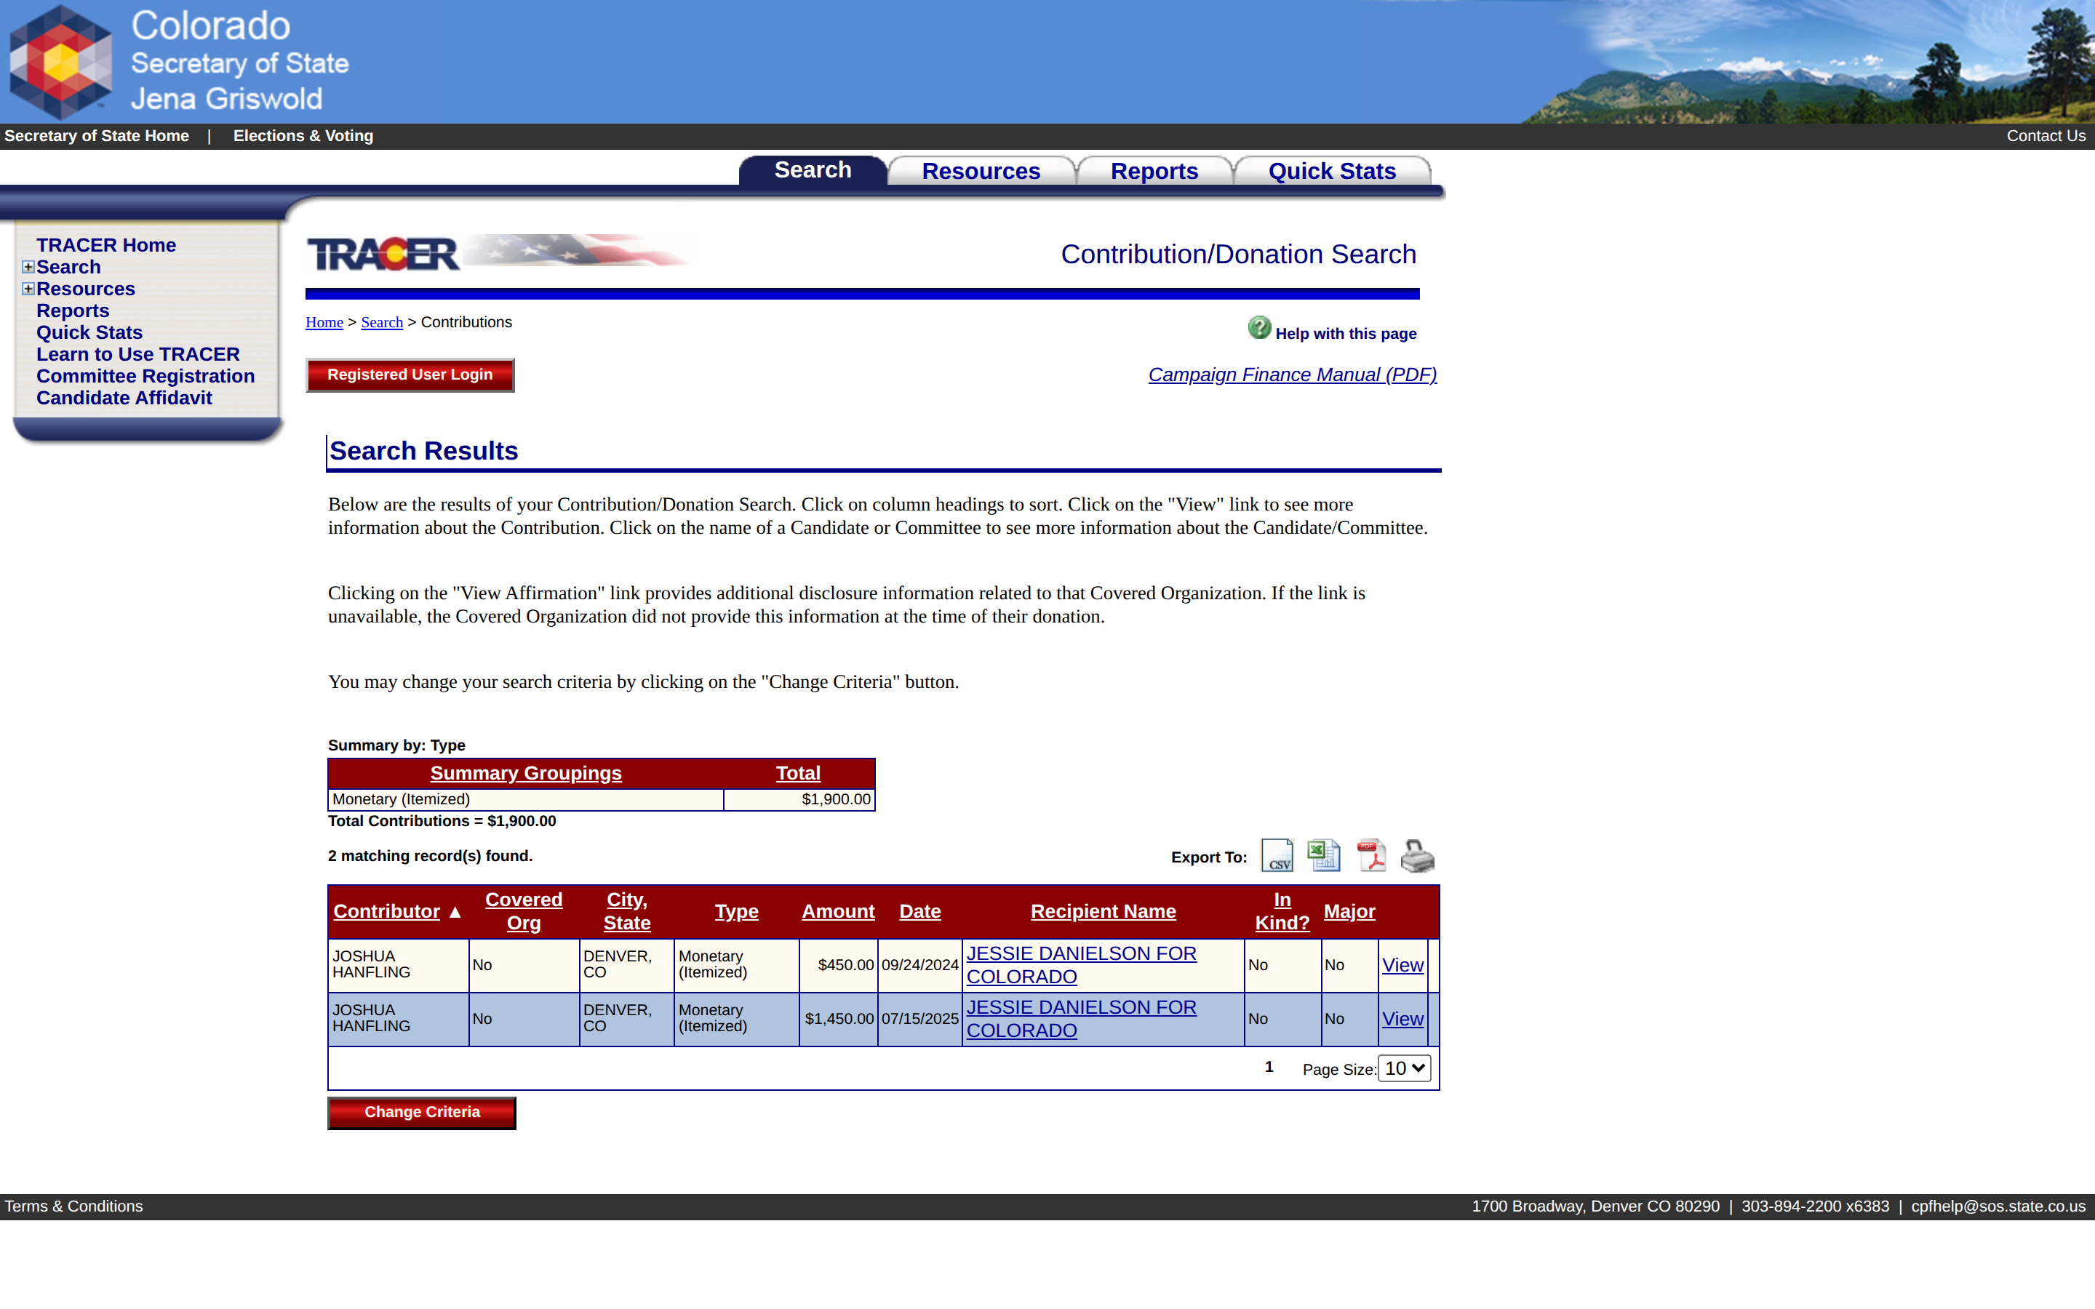The height and width of the screenshot is (1309, 2095).
Task: Open the Resources tab
Action: tap(981, 171)
